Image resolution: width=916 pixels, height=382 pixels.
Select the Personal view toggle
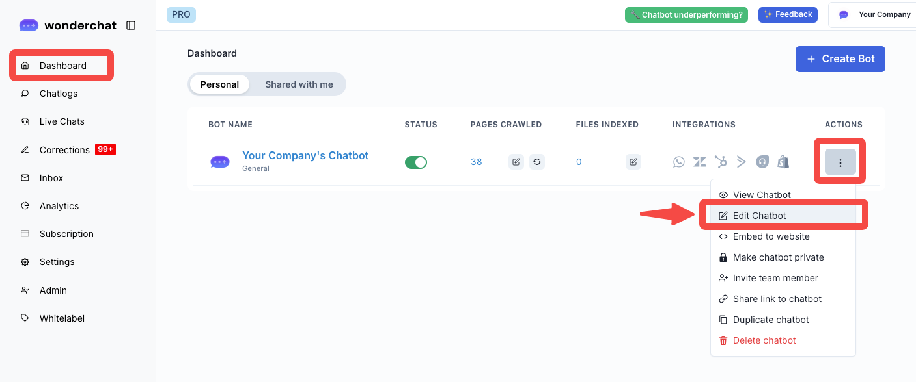click(x=219, y=84)
